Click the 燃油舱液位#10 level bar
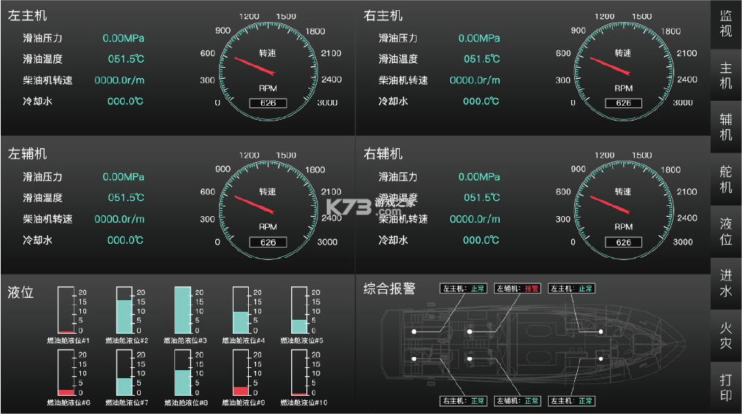 point(300,372)
